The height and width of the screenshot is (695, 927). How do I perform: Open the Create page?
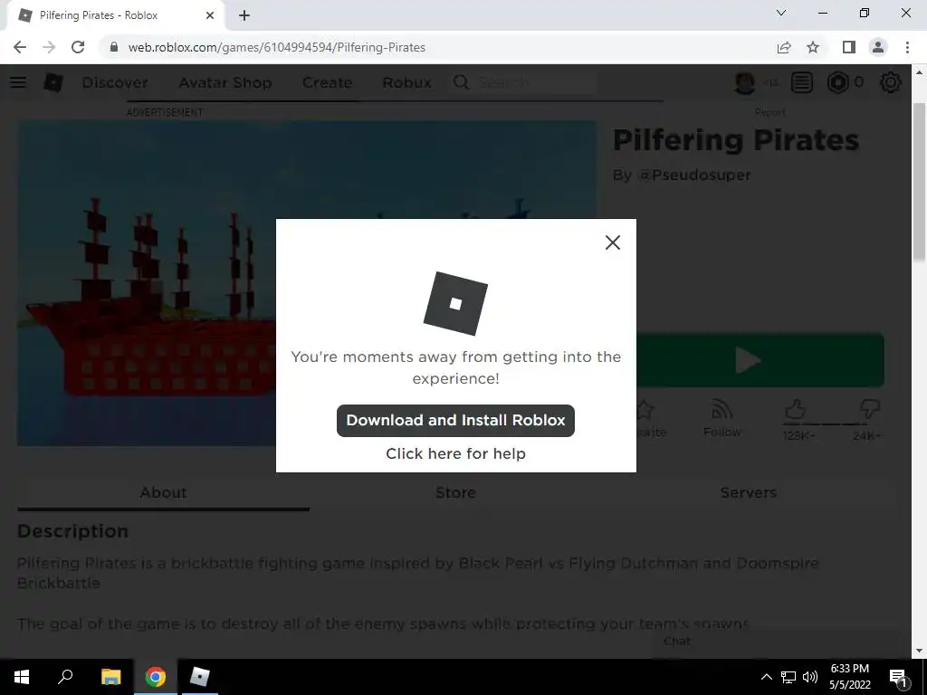click(327, 82)
